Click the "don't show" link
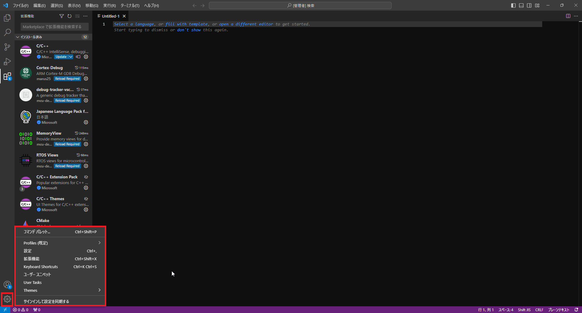This screenshot has width=582, height=313. pyautogui.click(x=189, y=30)
